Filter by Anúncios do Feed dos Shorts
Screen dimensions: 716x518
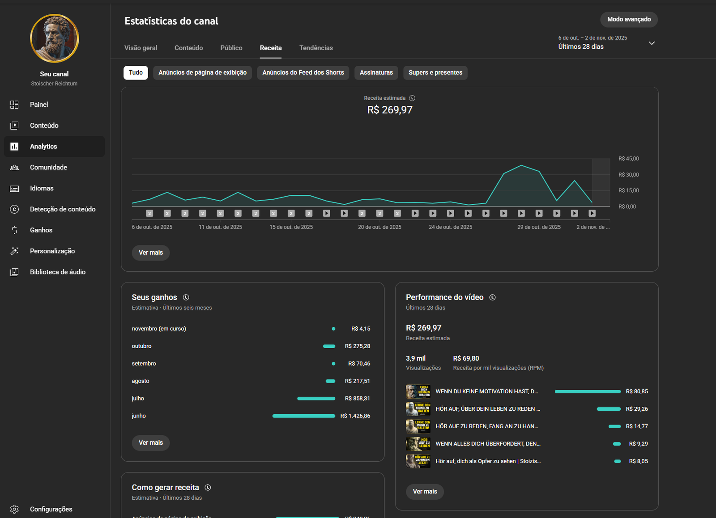[x=303, y=73]
